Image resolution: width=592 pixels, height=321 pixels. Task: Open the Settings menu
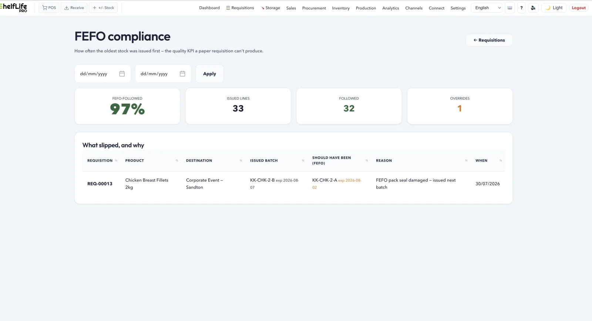pyautogui.click(x=458, y=8)
